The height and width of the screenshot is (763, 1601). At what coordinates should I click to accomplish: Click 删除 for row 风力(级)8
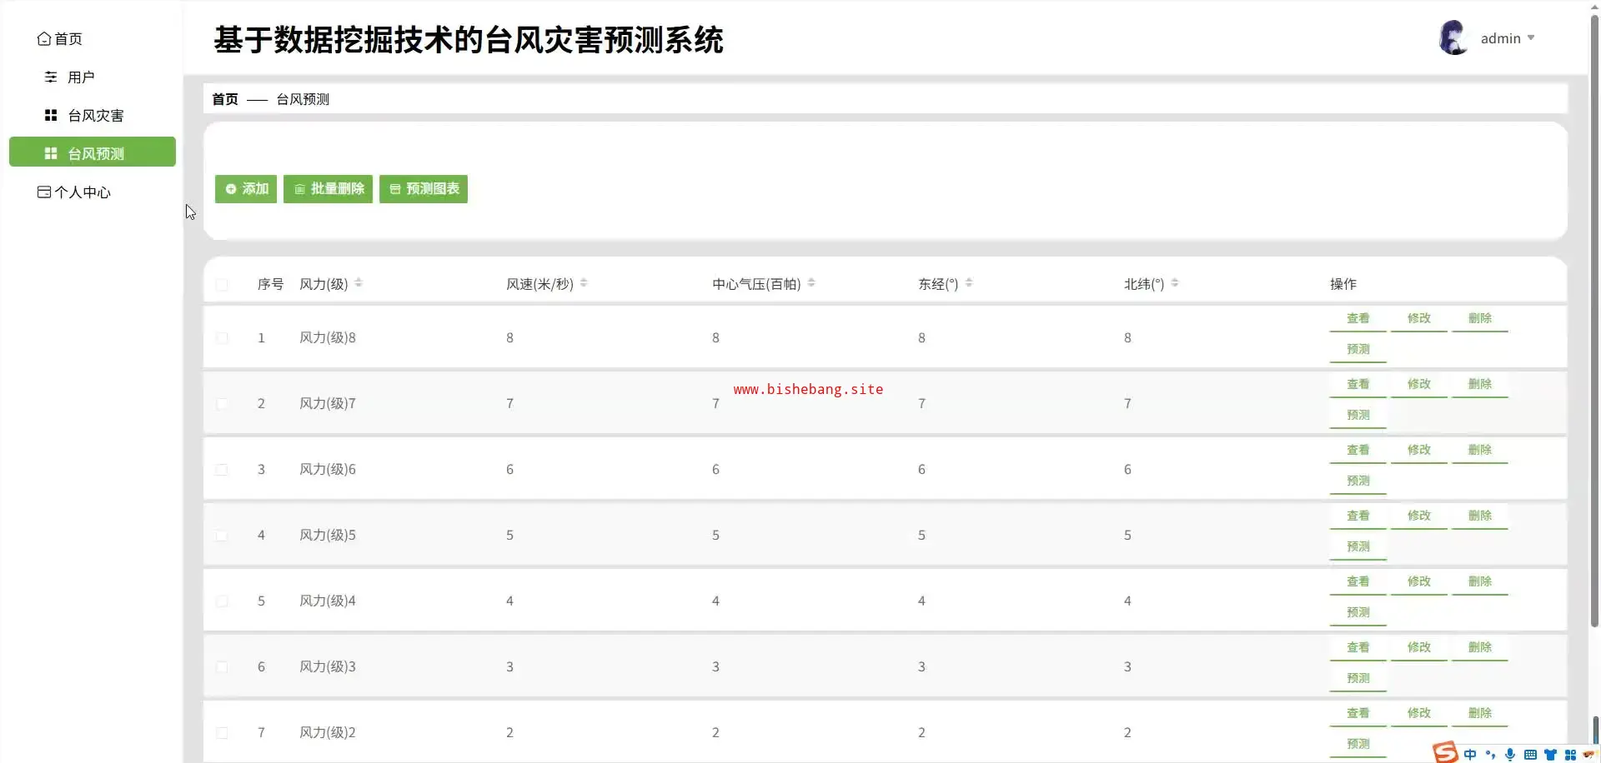[x=1480, y=319]
